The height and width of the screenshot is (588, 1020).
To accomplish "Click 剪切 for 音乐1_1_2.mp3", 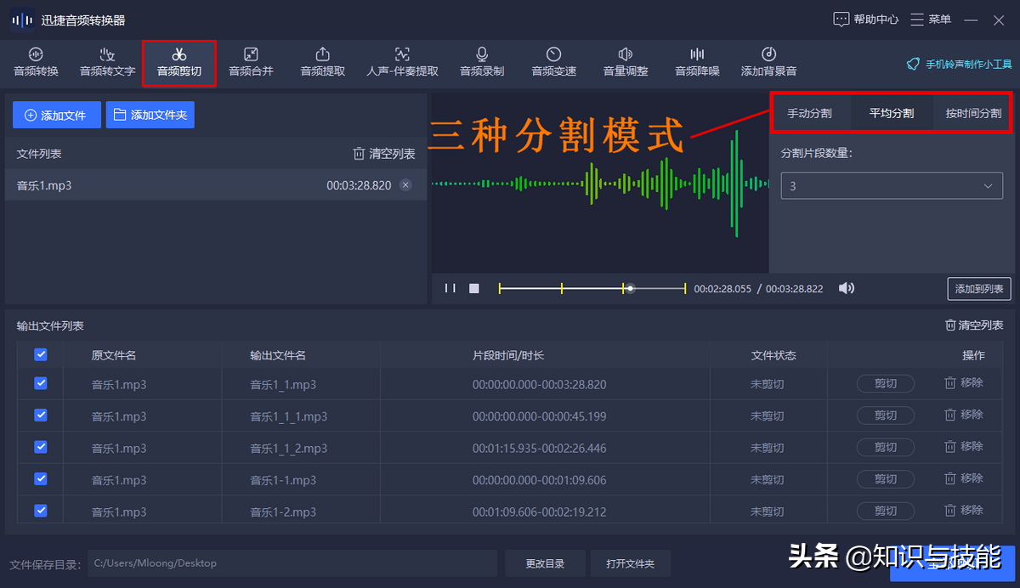I will [x=886, y=447].
